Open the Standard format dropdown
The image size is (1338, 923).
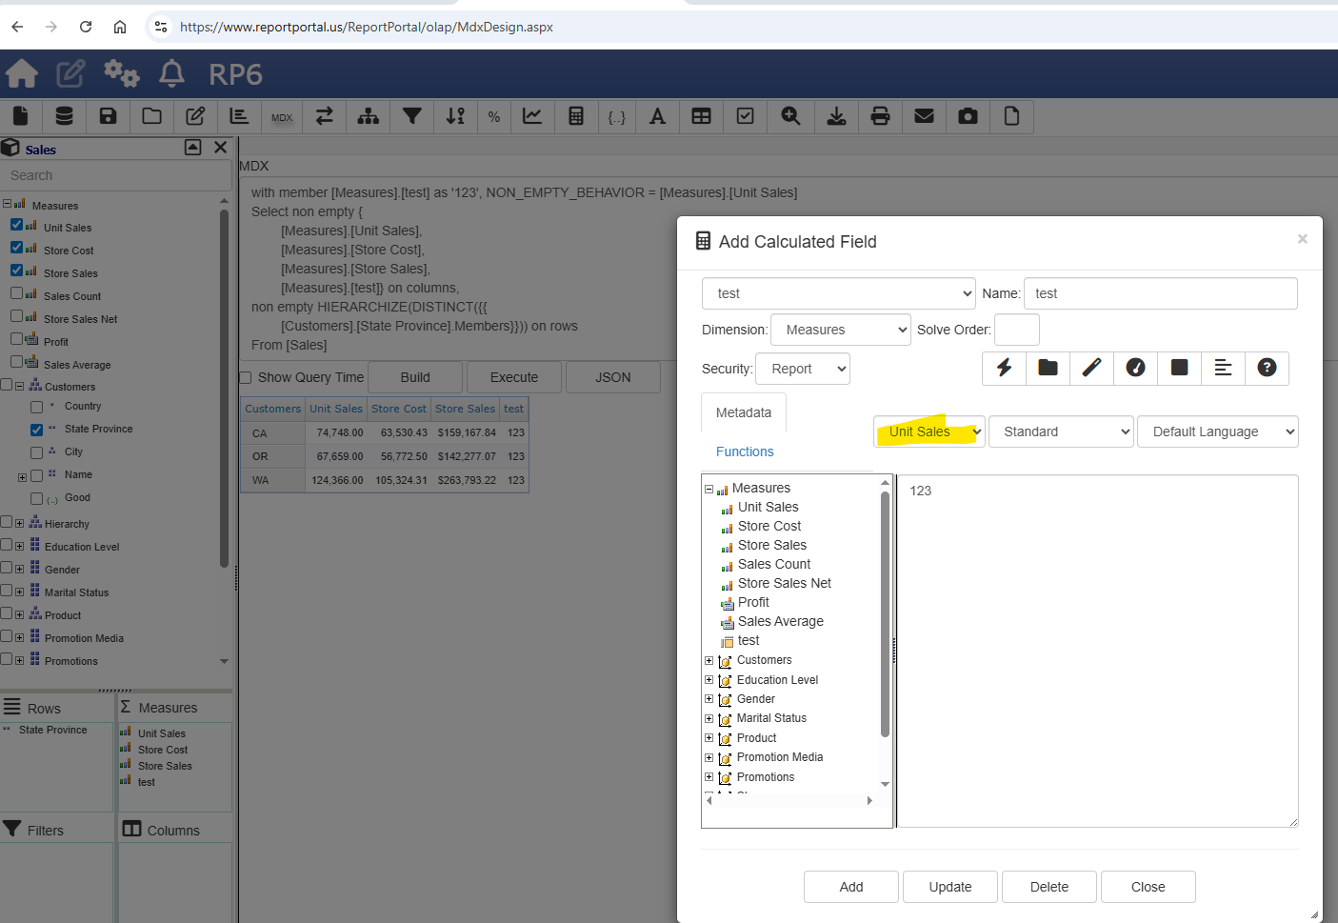[x=1061, y=431]
